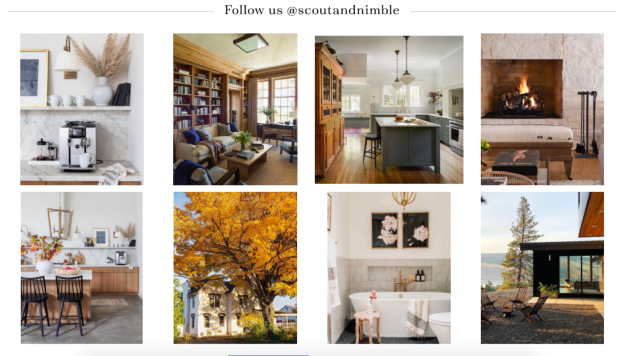Open the coffee station with pampas grass photo

pos(82,110)
